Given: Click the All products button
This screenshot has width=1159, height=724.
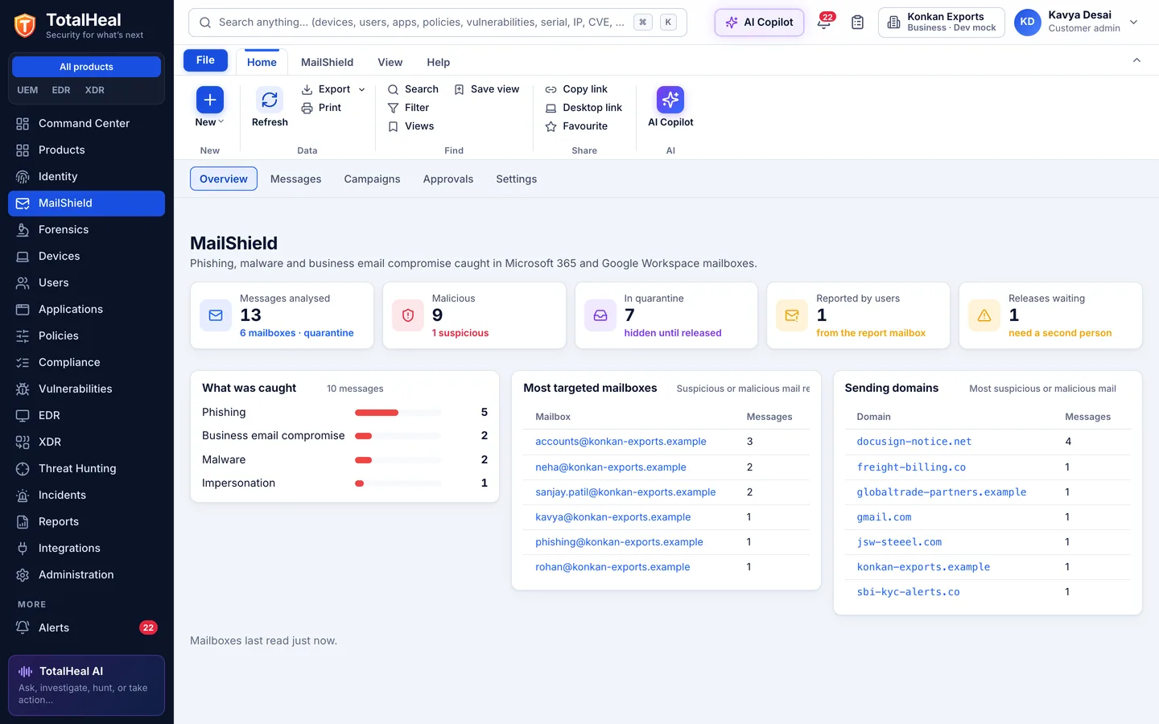Looking at the screenshot, I should click(x=86, y=67).
